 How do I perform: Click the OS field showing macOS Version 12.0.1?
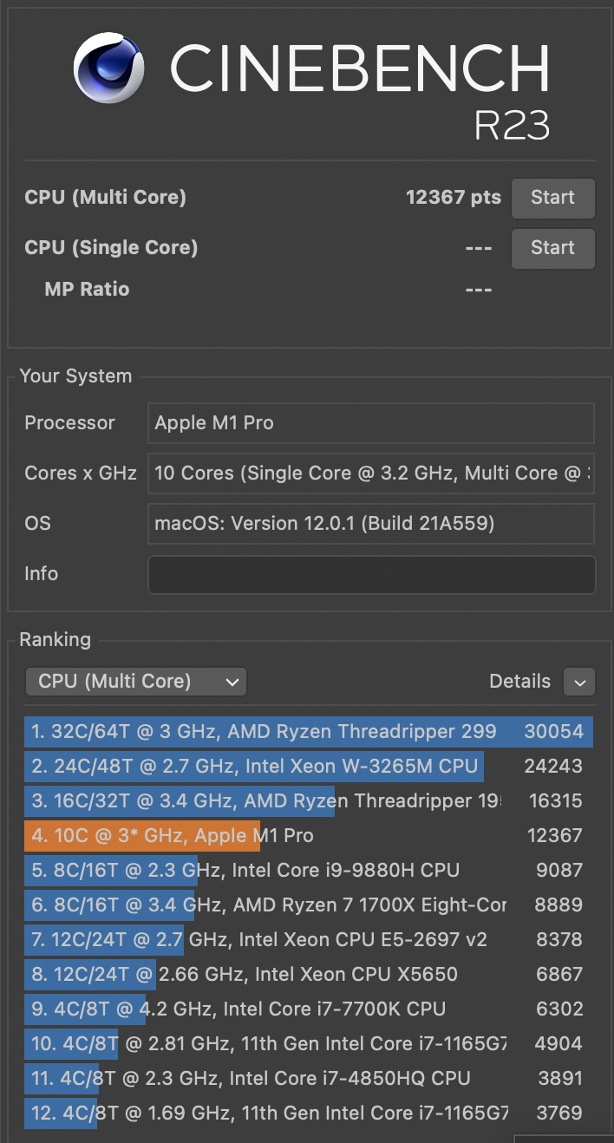371,524
